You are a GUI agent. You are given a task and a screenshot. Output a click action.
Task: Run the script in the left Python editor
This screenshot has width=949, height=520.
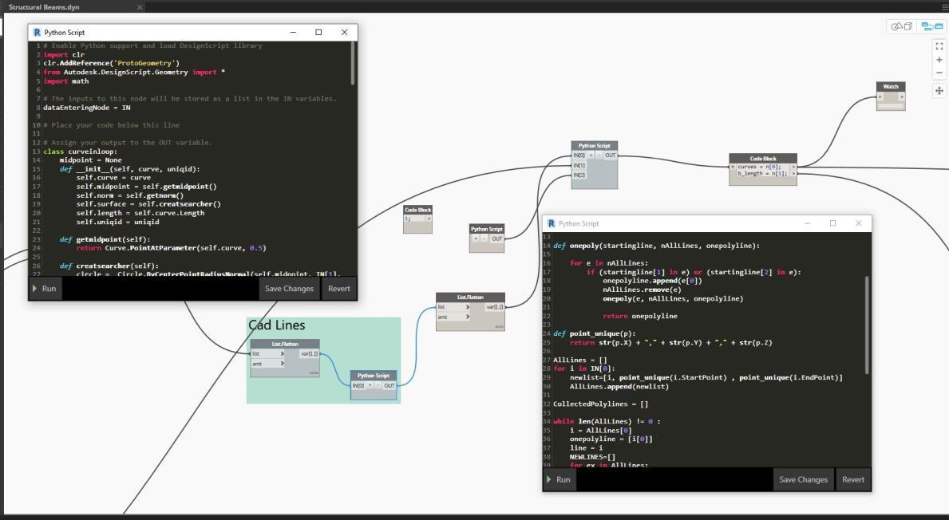point(45,289)
